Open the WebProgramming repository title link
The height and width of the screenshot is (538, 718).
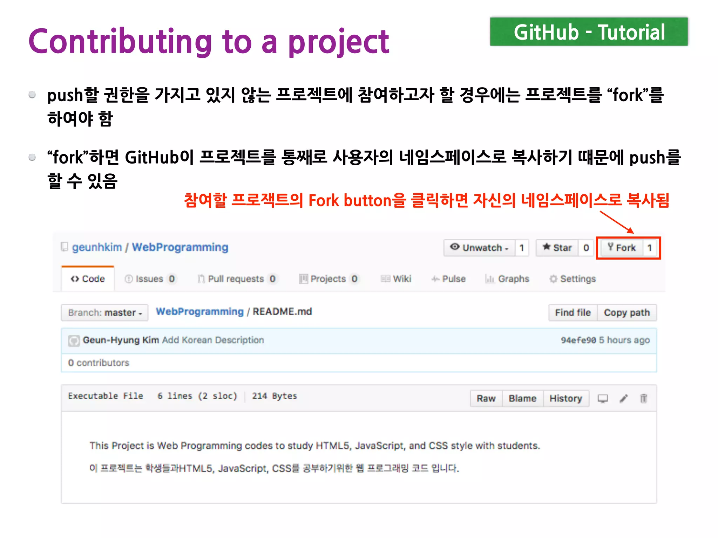[x=180, y=247]
